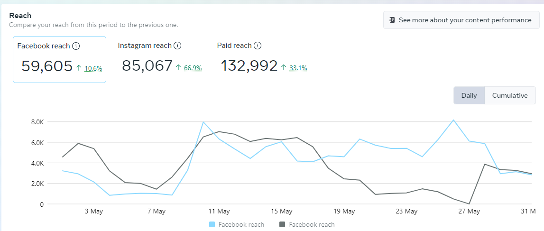Click the 66.9% Instagram reach change link

tap(193, 68)
